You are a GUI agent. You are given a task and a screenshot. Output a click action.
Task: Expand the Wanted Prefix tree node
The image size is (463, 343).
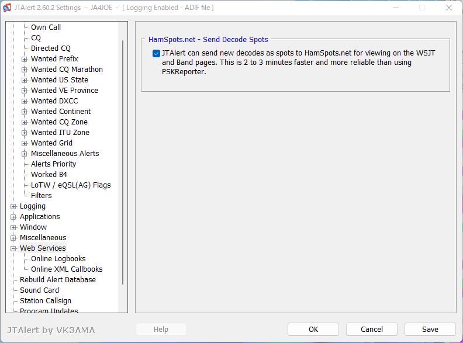25,60
